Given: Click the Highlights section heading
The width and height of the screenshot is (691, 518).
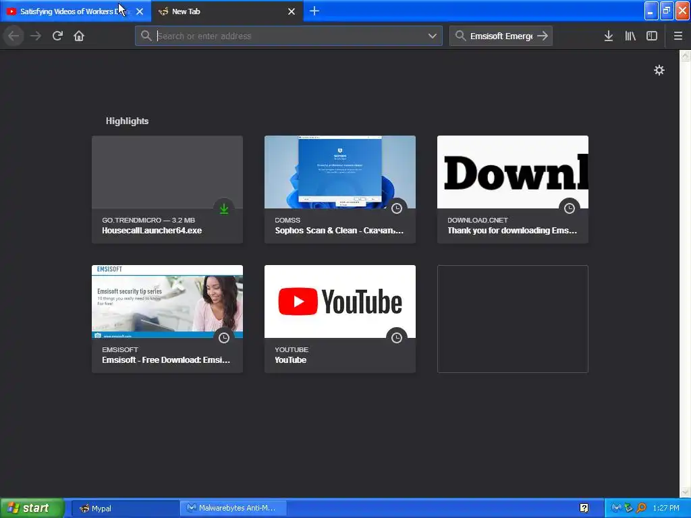Looking at the screenshot, I should pyautogui.click(x=127, y=121).
